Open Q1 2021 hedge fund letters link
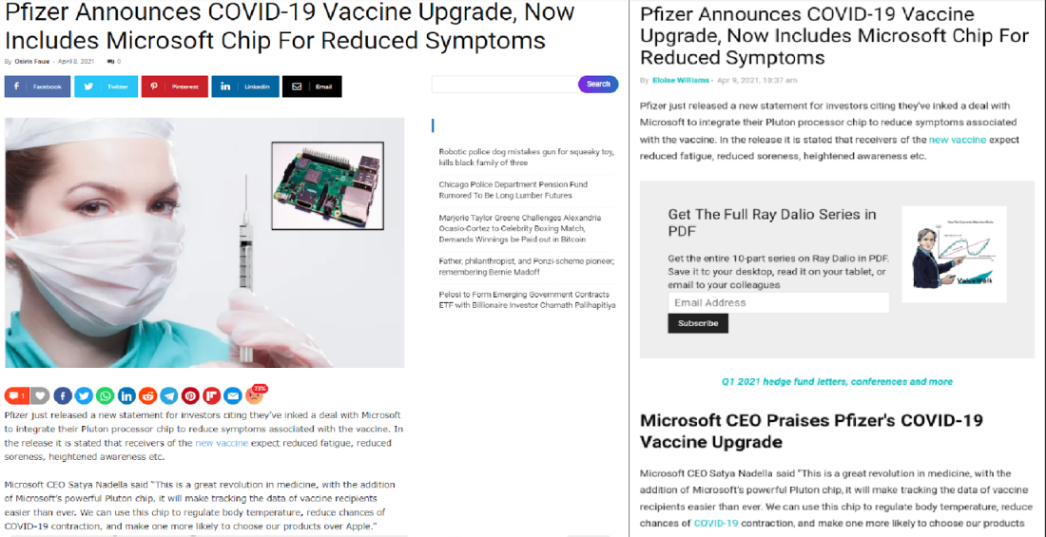Image resolution: width=1046 pixels, height=537 pixels. (x=837, y=381)
